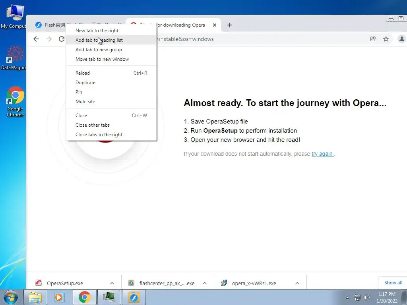Open Windows Media Player from the taskbar

60,297
